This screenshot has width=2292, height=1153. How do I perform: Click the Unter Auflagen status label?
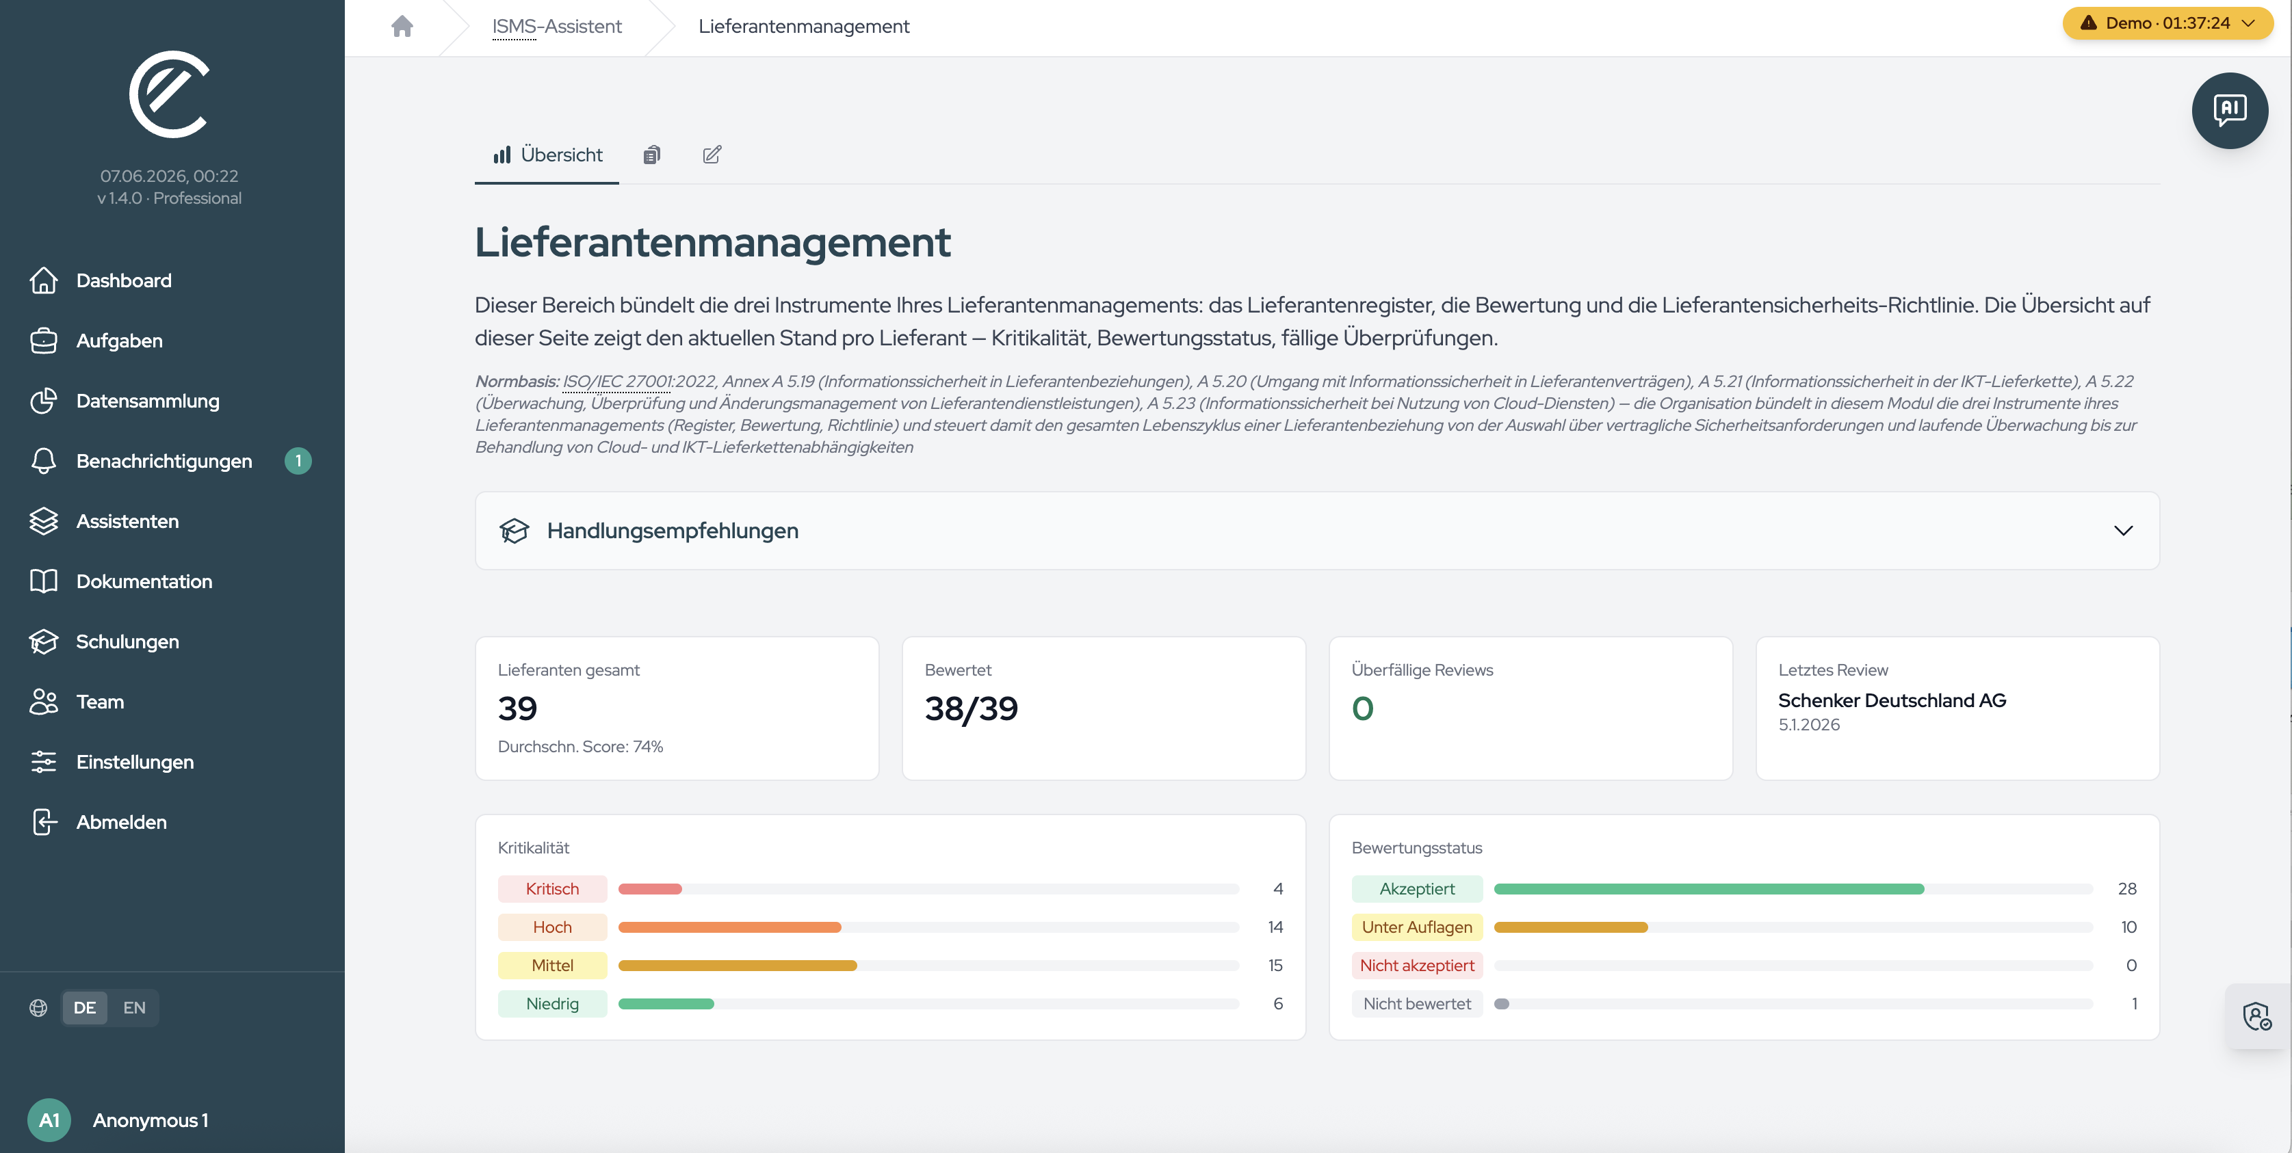(x=1418, y=927)
